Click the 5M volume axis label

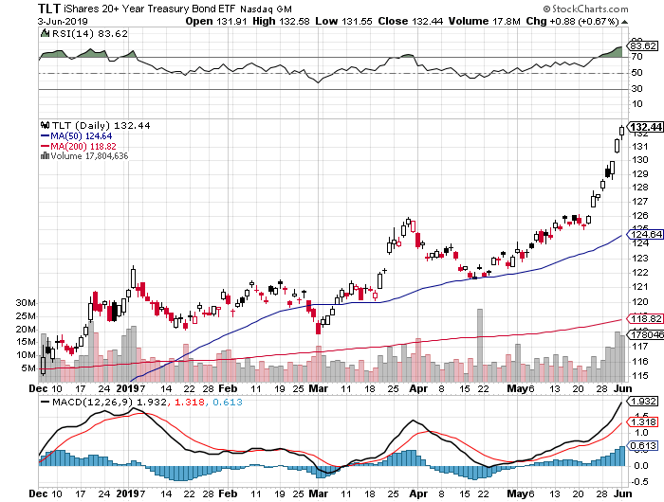(28, 368)
